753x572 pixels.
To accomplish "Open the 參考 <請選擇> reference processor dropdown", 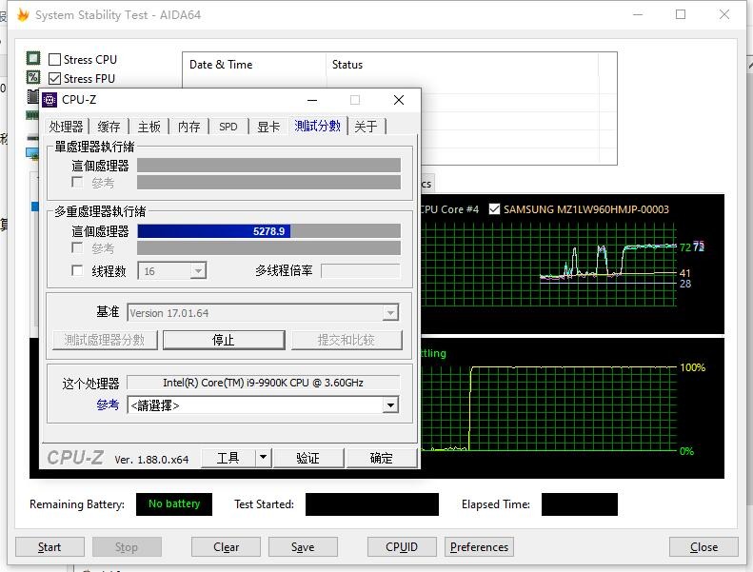I will (x=390, y=405).
